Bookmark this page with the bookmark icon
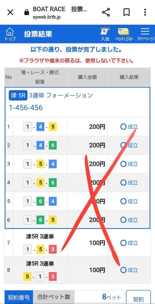155x304 pixels. (126, 12)
